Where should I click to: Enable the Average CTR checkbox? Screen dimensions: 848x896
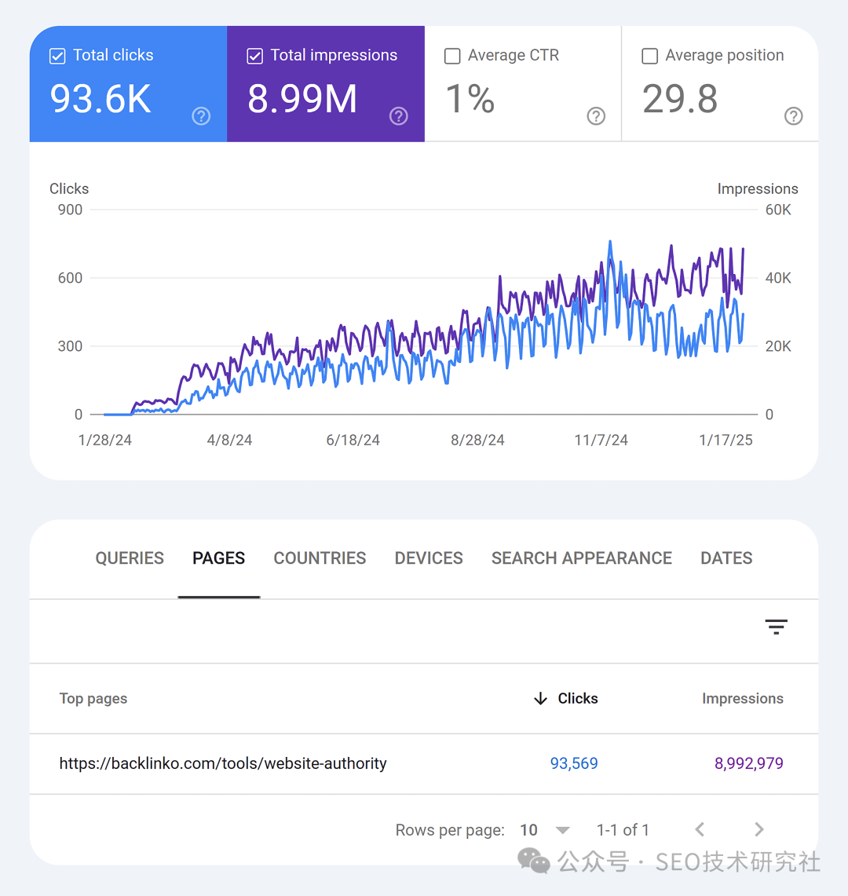tap(452, 56)
